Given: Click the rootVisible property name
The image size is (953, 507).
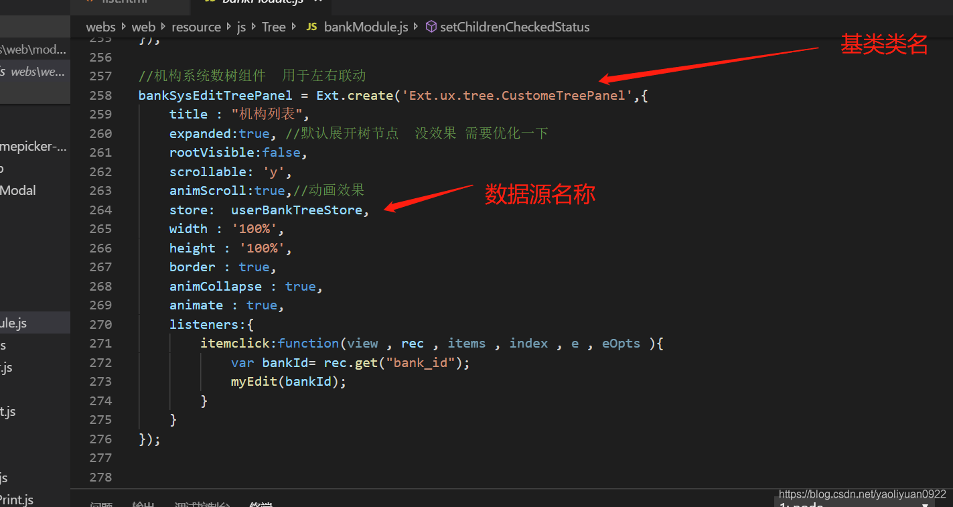Looking at the screenshot, I should click(x=212, y=152).
